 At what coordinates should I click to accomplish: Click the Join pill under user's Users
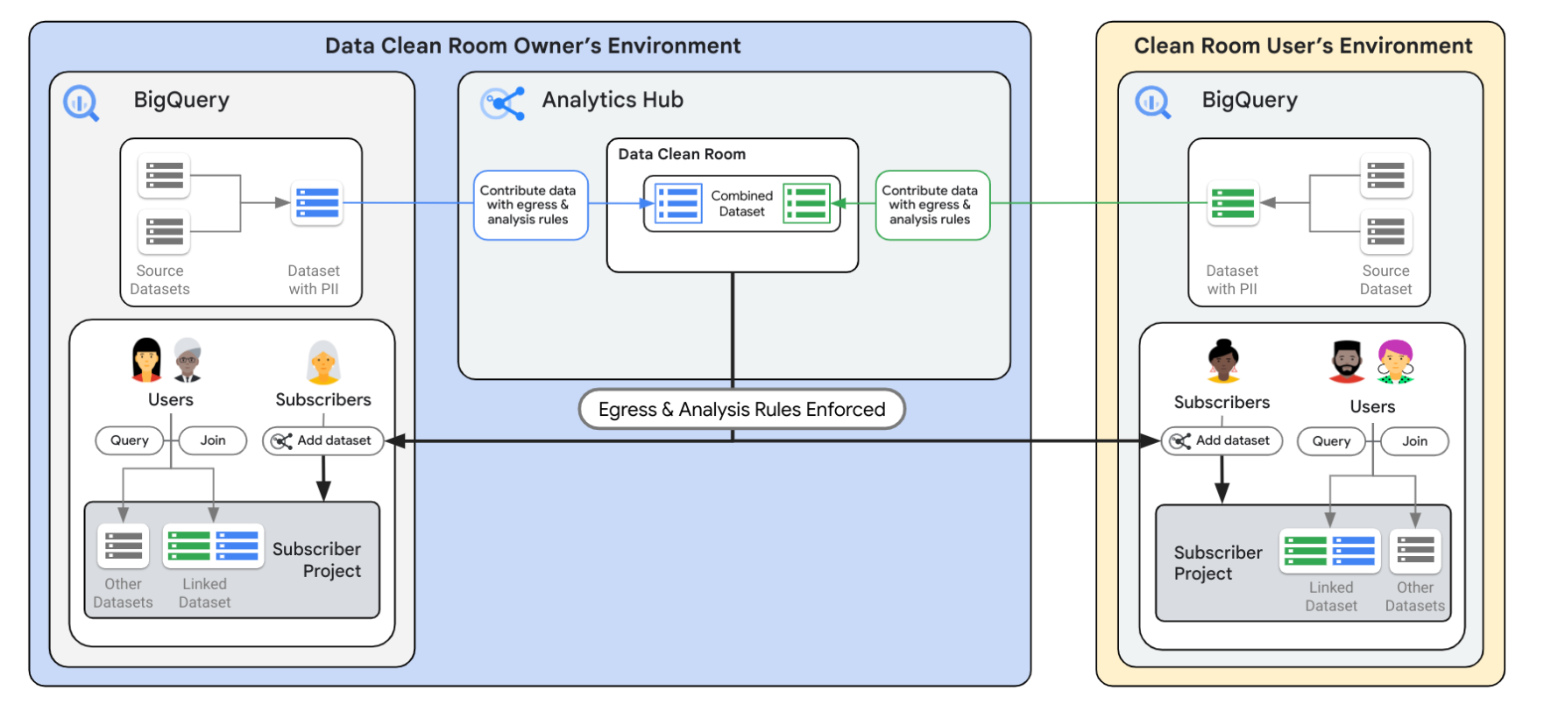tap(1414, 441)
